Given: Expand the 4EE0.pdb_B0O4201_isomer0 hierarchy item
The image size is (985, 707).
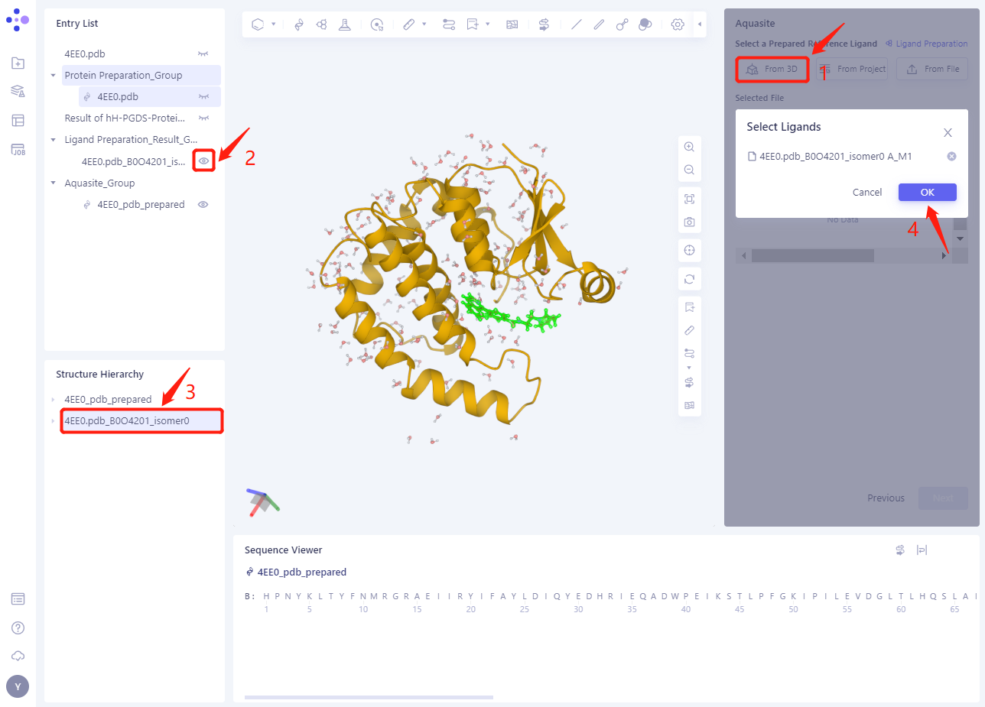Looking at the screenshot, I should point(54,420).
